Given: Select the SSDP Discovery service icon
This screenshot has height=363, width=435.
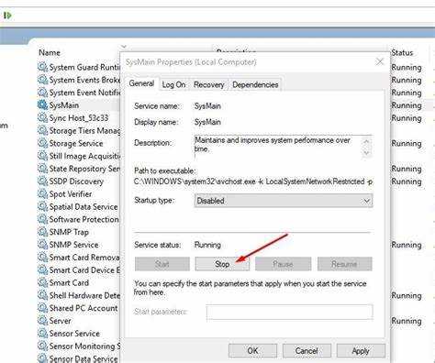Looking at the screenshot, I should click(42, 181).
